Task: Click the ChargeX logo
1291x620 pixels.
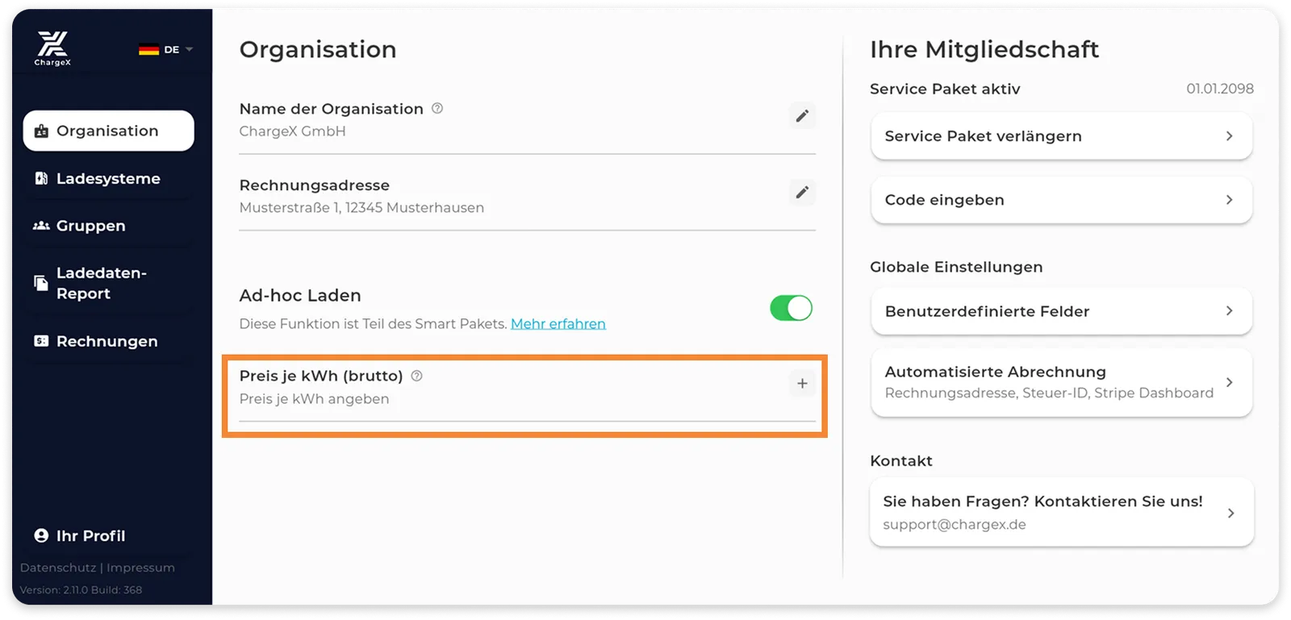Action: pyautogui.click(x=52, y=48)
